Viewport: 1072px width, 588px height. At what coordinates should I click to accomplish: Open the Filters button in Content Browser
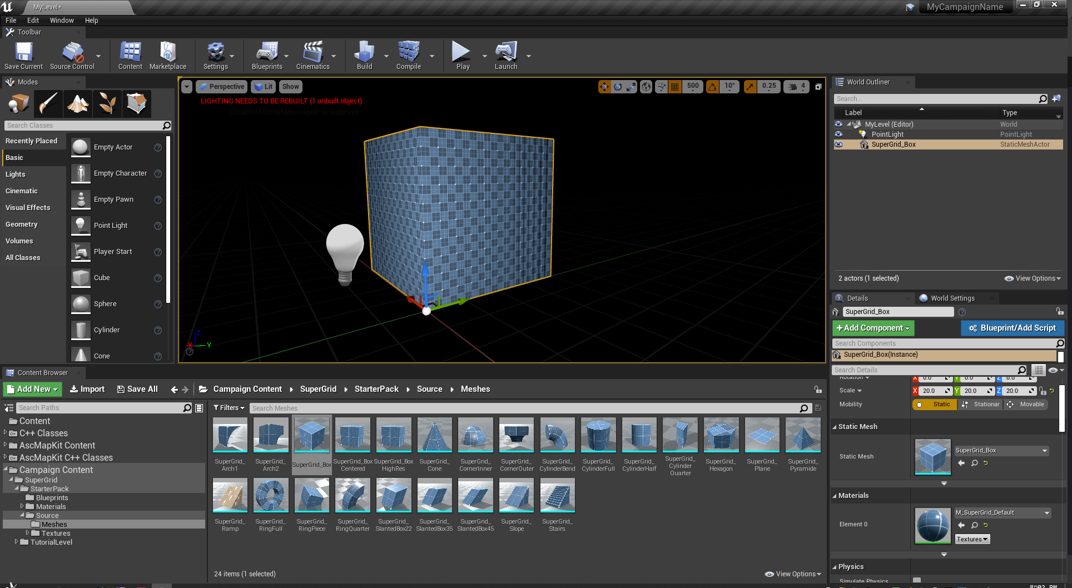pyautogui.click(x=229, y=408)
